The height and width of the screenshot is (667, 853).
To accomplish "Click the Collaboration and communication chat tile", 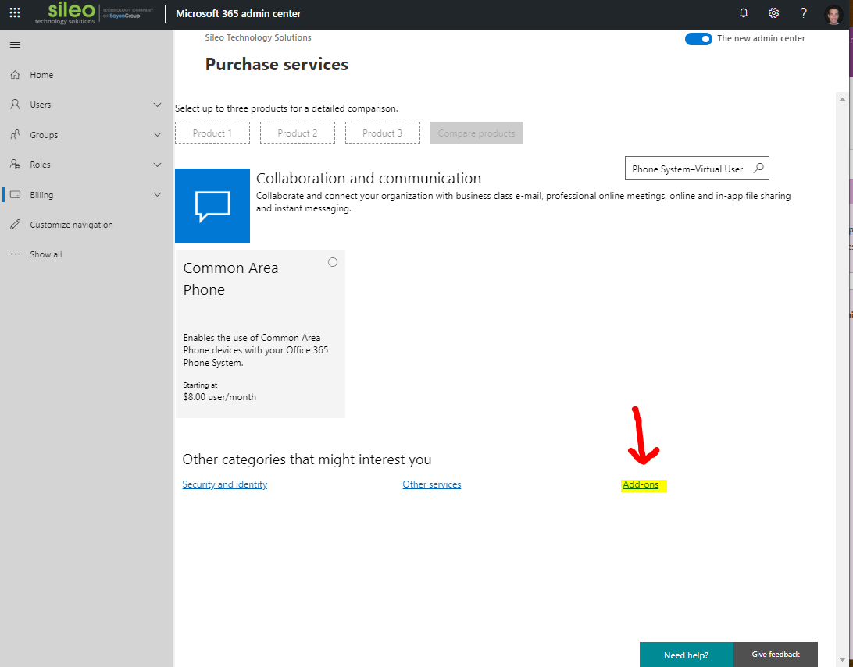I will 212,206.
